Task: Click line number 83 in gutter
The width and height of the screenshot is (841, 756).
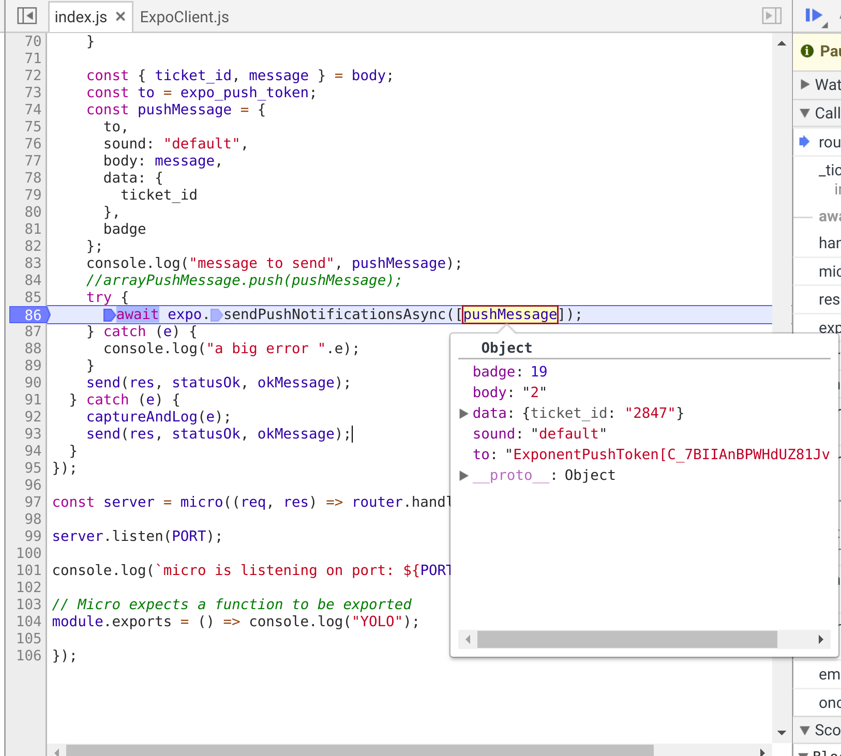Action: 33,263
